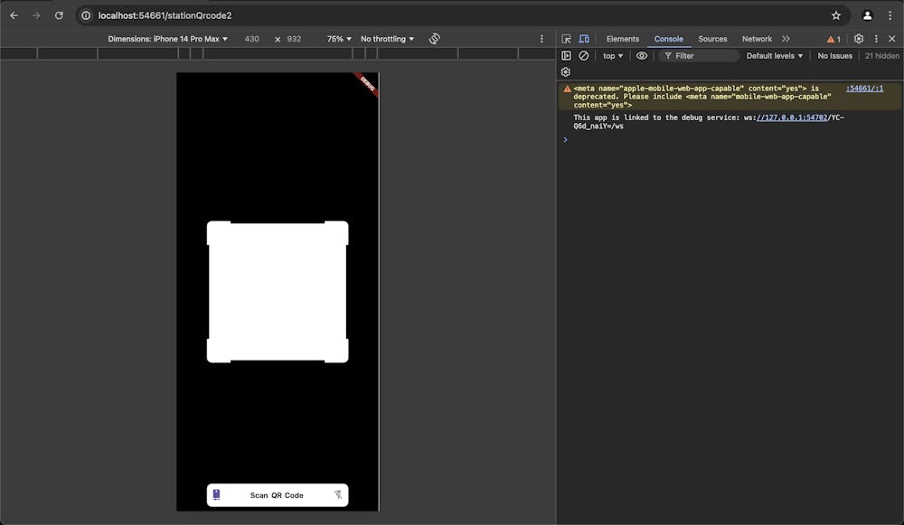This screenshot has height=525, width=904.
Task: Expand the 75% zoom dropdown
Action: click(339, 39)
